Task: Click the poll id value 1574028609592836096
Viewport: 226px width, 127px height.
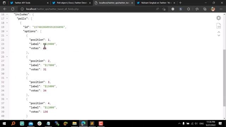Action: click(49, 27)
